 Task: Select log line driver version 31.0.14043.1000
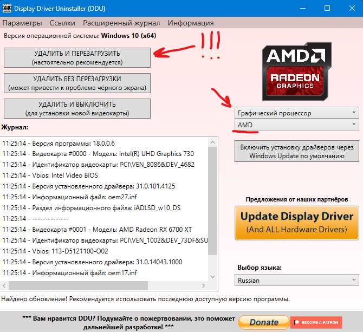tap(92, 262)
